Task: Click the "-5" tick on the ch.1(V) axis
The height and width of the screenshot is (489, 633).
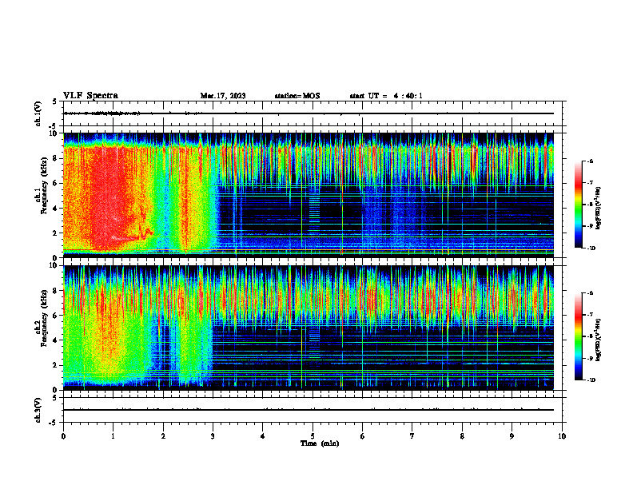Action: click(54, 126)
